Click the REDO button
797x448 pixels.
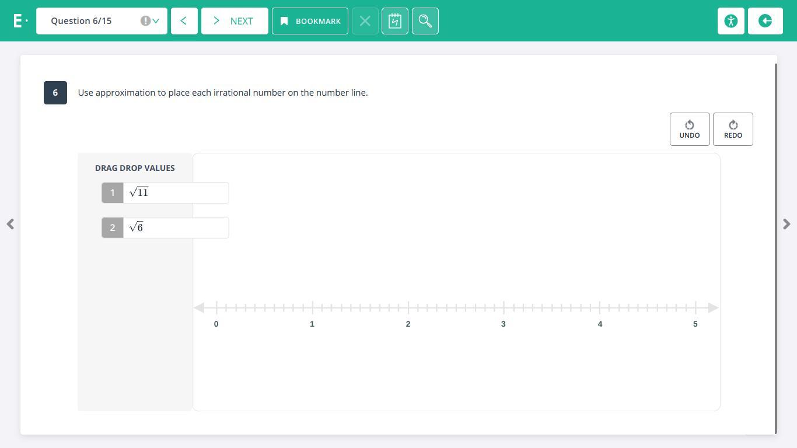tap(733, 129)
